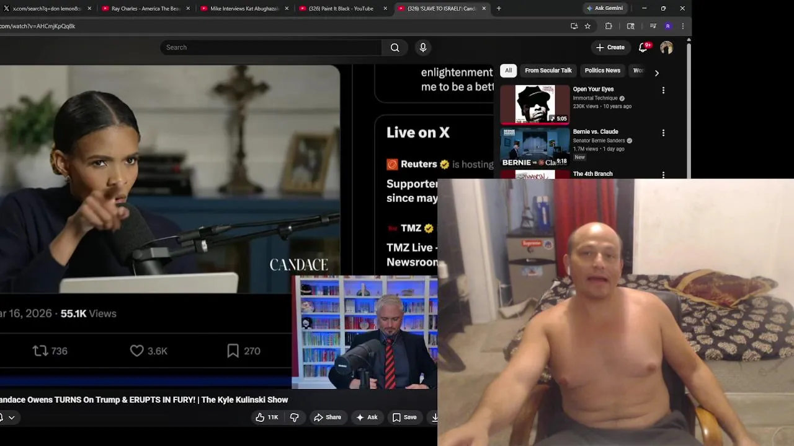Click the install/cast icon in address bar
This screenshot has width=794, height=446.
(574, 26)
